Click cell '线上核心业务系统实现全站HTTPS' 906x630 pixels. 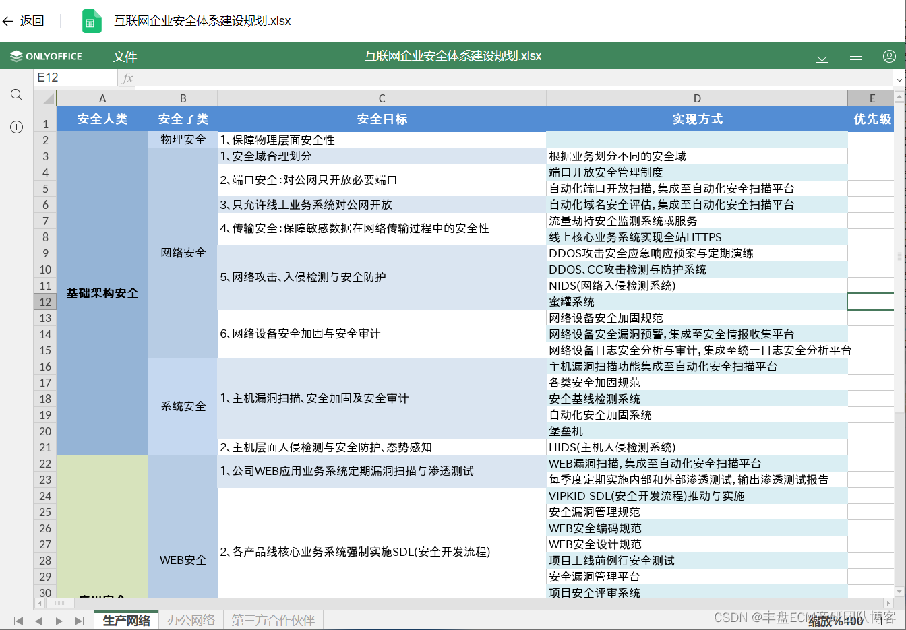pyautogui.click(x=697, y=237)
